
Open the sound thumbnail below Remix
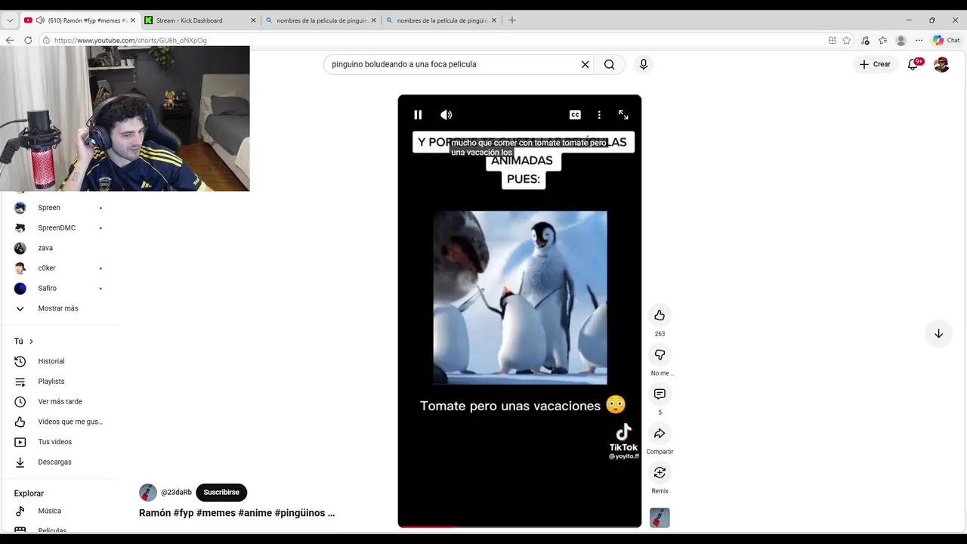tap(660, 518)
